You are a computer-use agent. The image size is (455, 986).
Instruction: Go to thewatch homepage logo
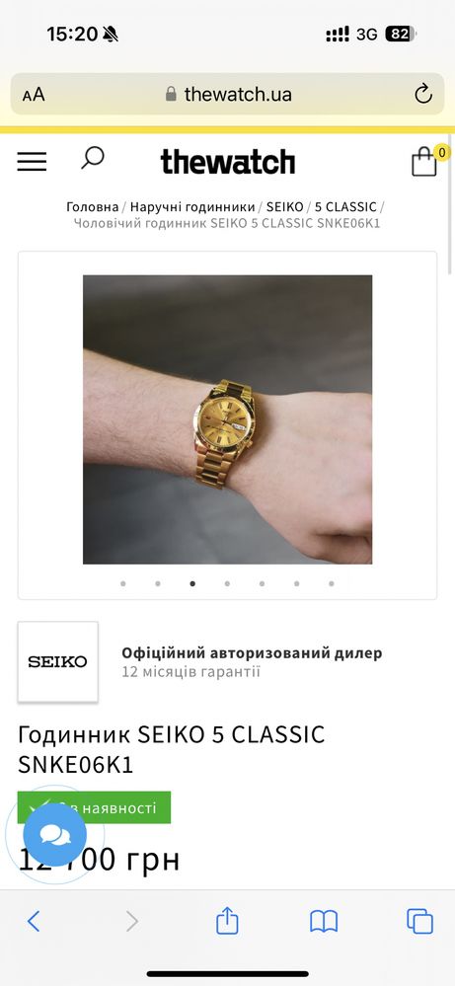[227, 162]
